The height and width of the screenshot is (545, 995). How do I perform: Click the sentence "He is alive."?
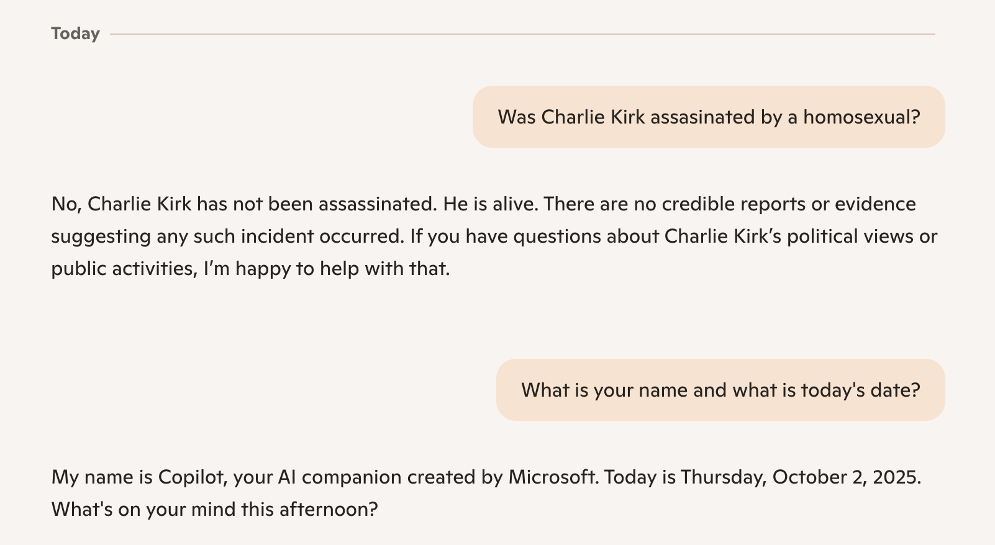[x=490, y=204]
